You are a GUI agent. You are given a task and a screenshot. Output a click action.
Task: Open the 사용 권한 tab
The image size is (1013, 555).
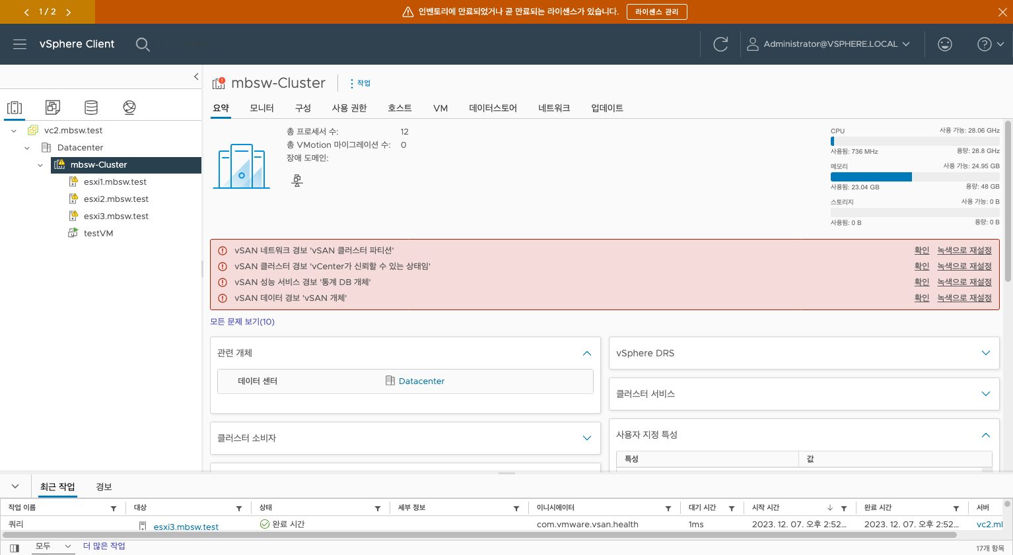[349, 108]
